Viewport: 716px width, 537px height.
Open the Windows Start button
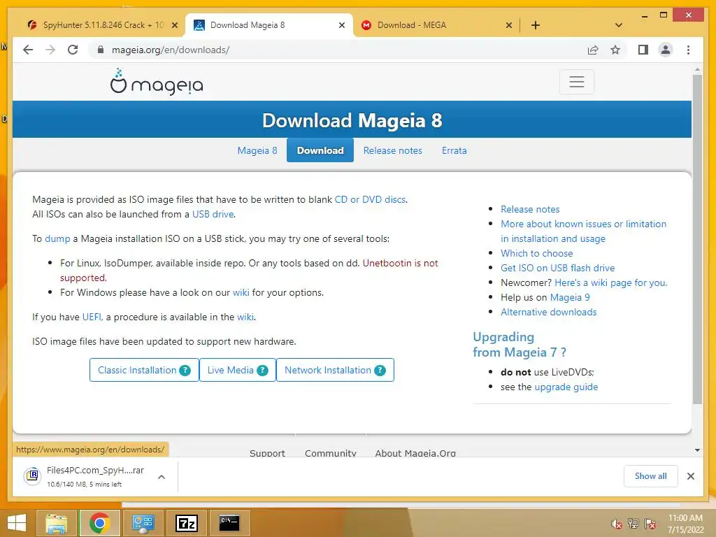pos(17,523)
